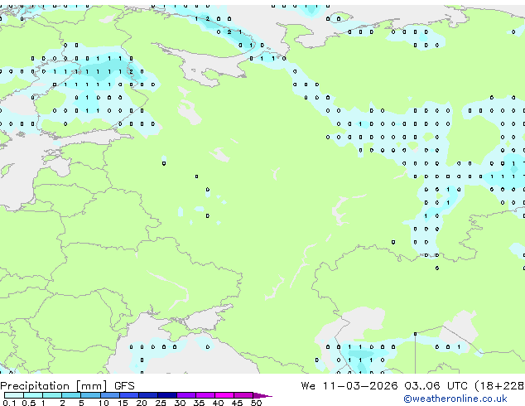Click the 'We 11-03-2026 03..06 UTC' date label
The height and width of the screenshot is (406, 525).
click(x=384, y=386)
